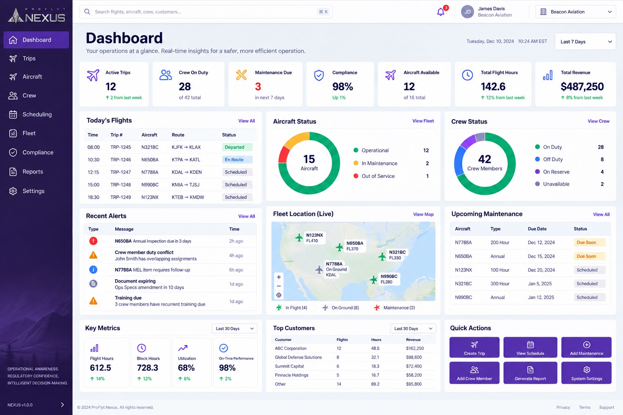Click the Block Hours clock icon

click(142, 348)
